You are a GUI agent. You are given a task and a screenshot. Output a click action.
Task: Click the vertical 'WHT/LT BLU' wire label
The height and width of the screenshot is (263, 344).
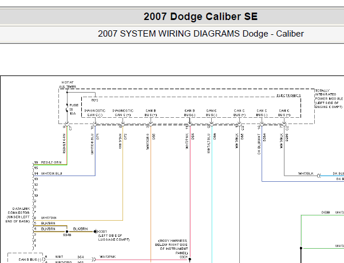pyautogui.click(x=209, y=144)
